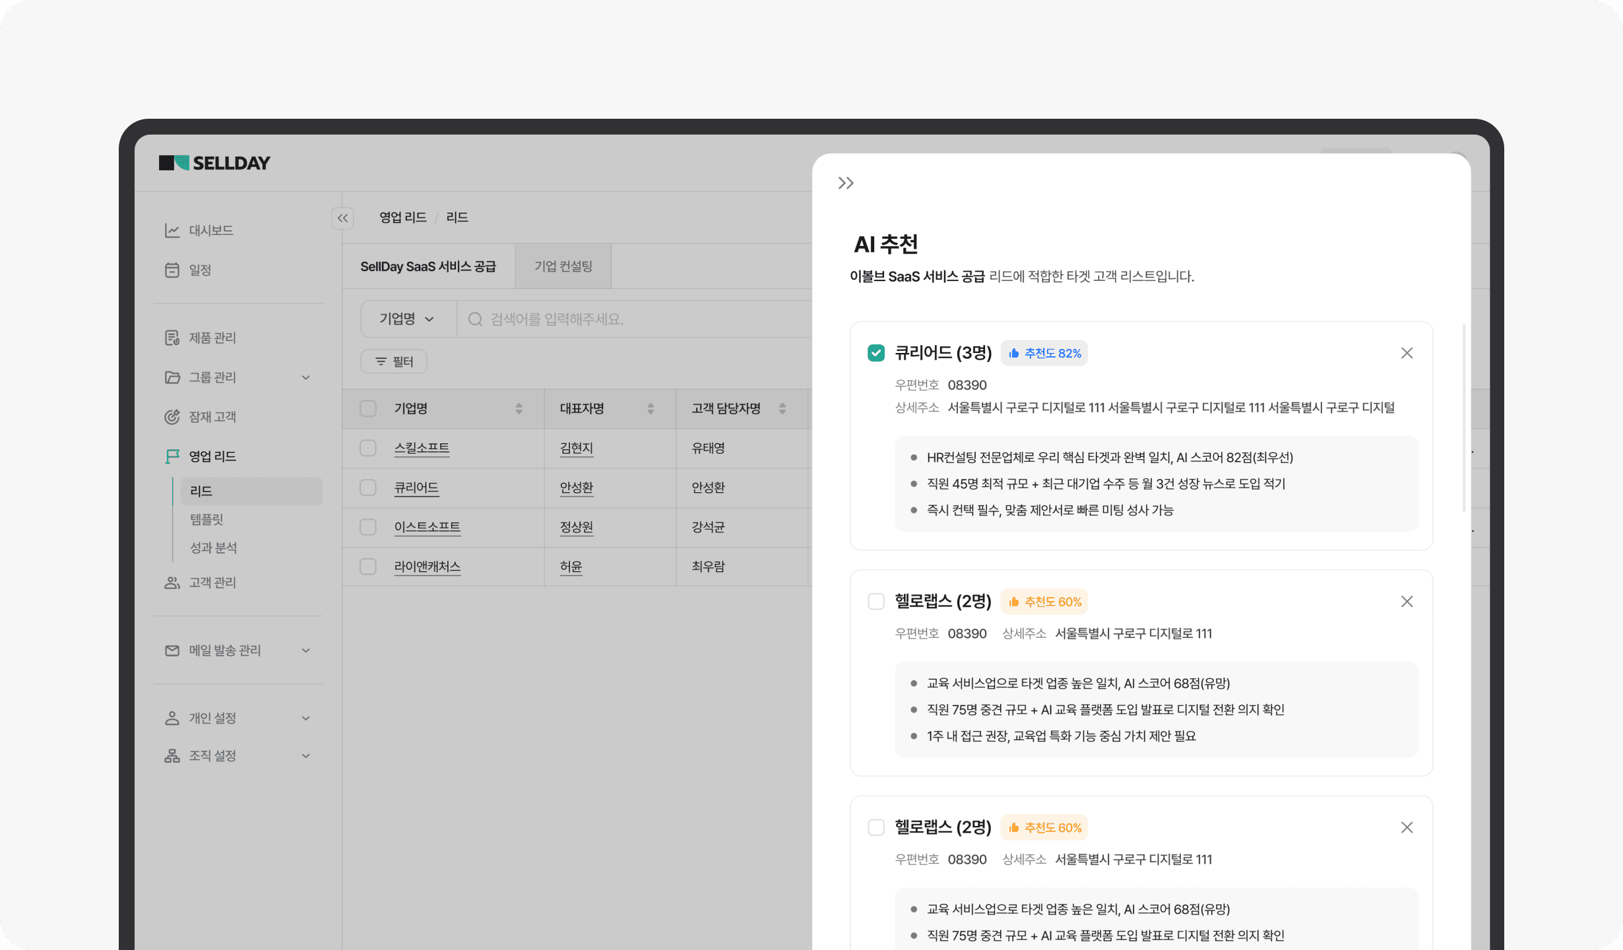This screenshot has height=950, width=1623.
Task: Select 성과 분석 submenu item
Action: [x=214, y=548]
